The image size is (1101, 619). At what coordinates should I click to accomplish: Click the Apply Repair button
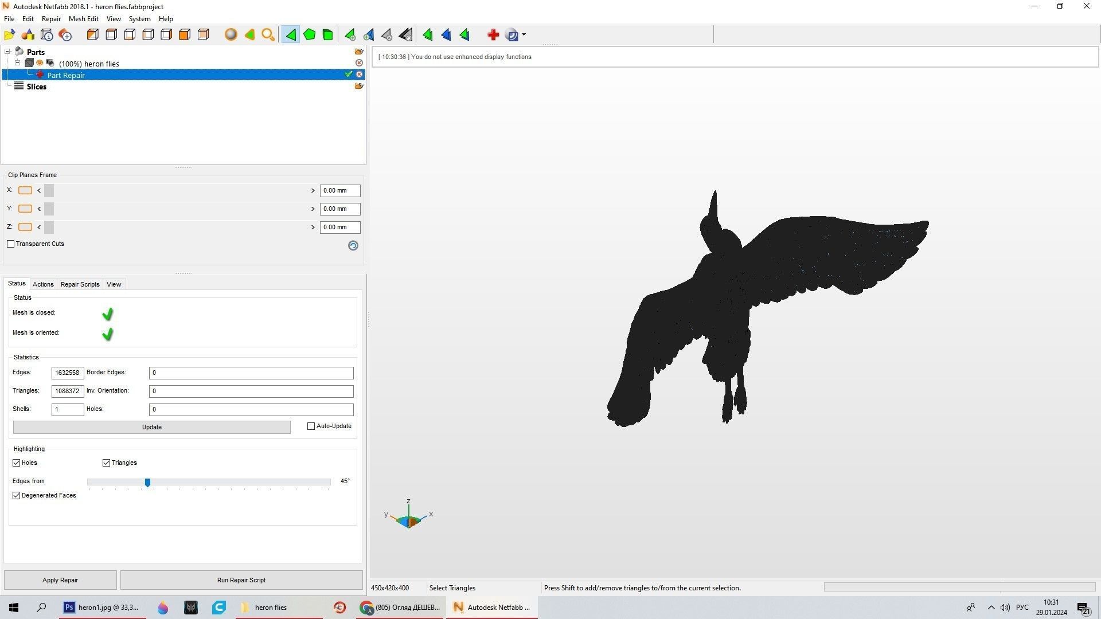(x=60, y=580)
